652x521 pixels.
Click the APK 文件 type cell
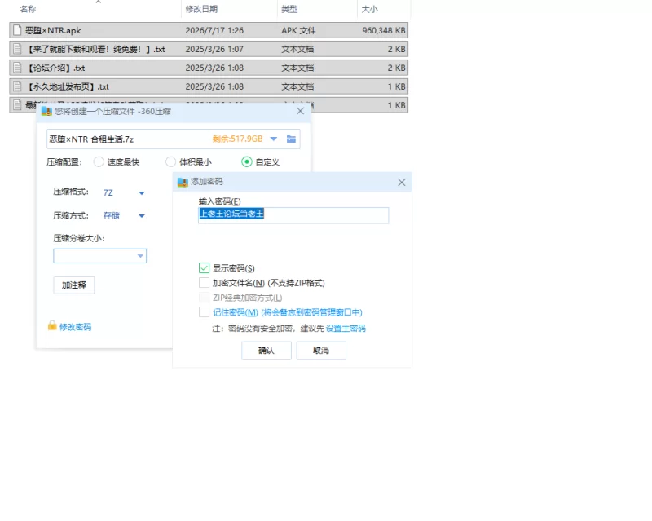(298, 30)
